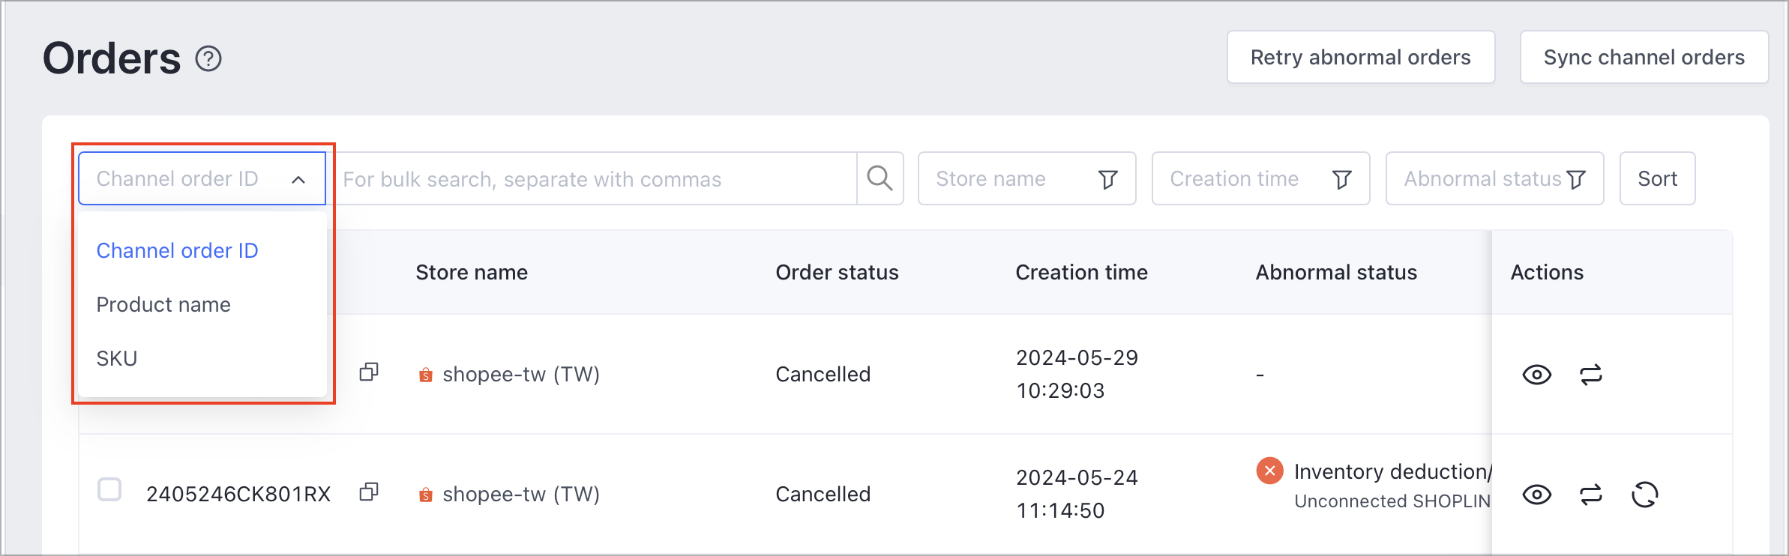Open the Creation time filter
1789x556 pixels.
tap(1260, 178)
